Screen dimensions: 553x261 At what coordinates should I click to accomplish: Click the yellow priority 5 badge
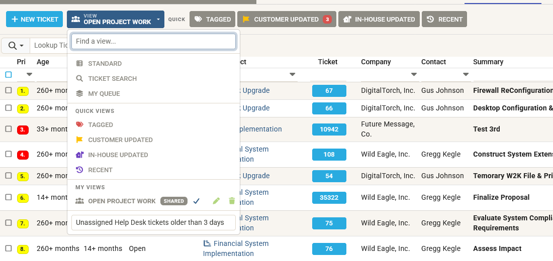[23, 176]
